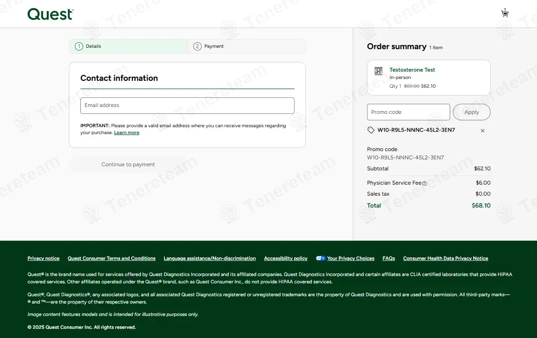Open the Accessibility policy link
Viewport: 537px width, 338px height.
click(286, 259)
